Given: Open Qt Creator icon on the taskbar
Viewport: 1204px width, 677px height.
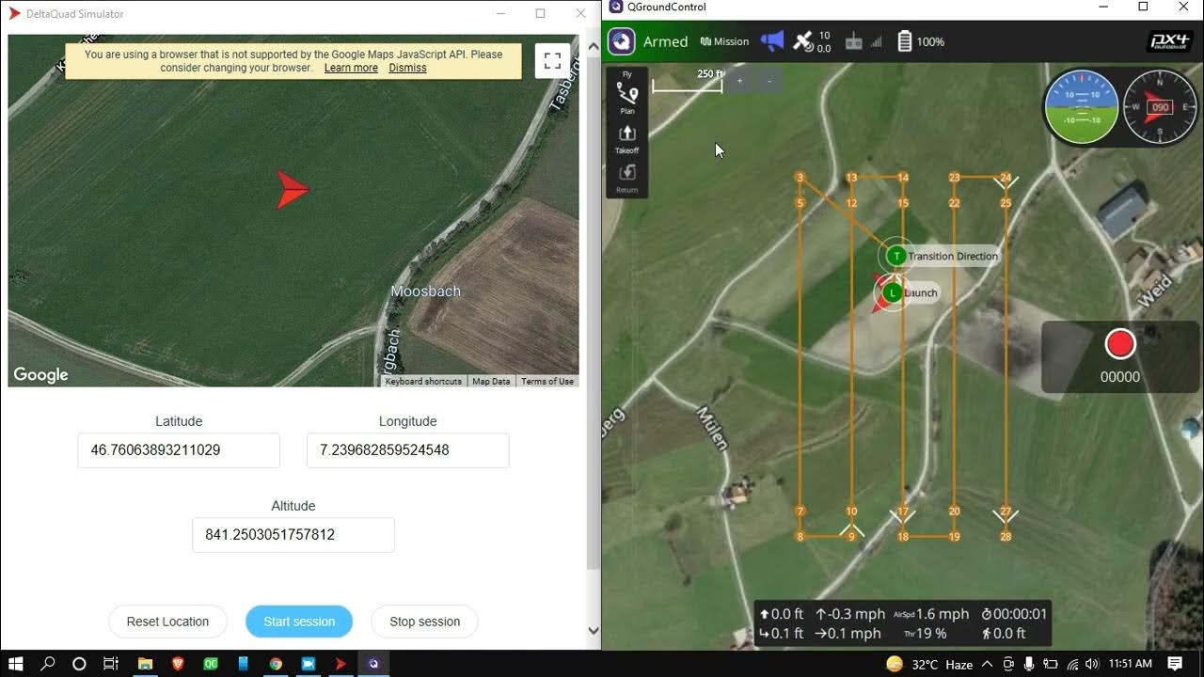Looking at the screenshot, I should [211, 664].
